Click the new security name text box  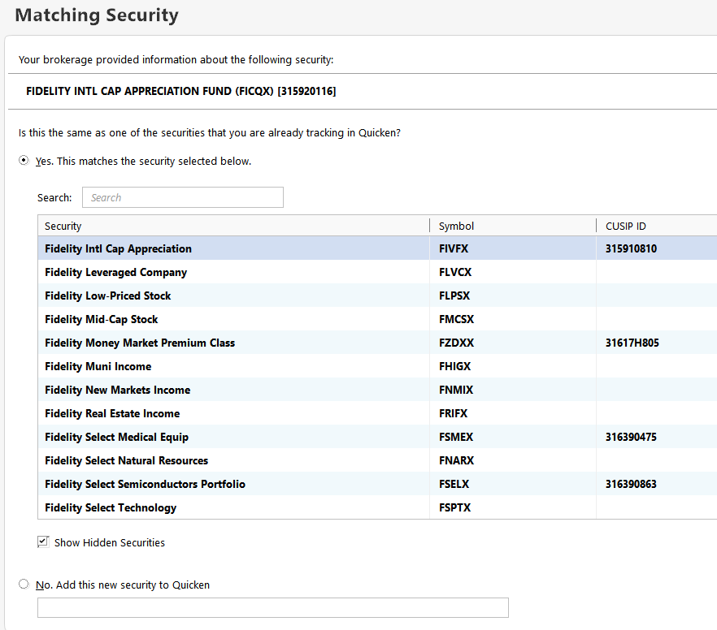(272, 607)
